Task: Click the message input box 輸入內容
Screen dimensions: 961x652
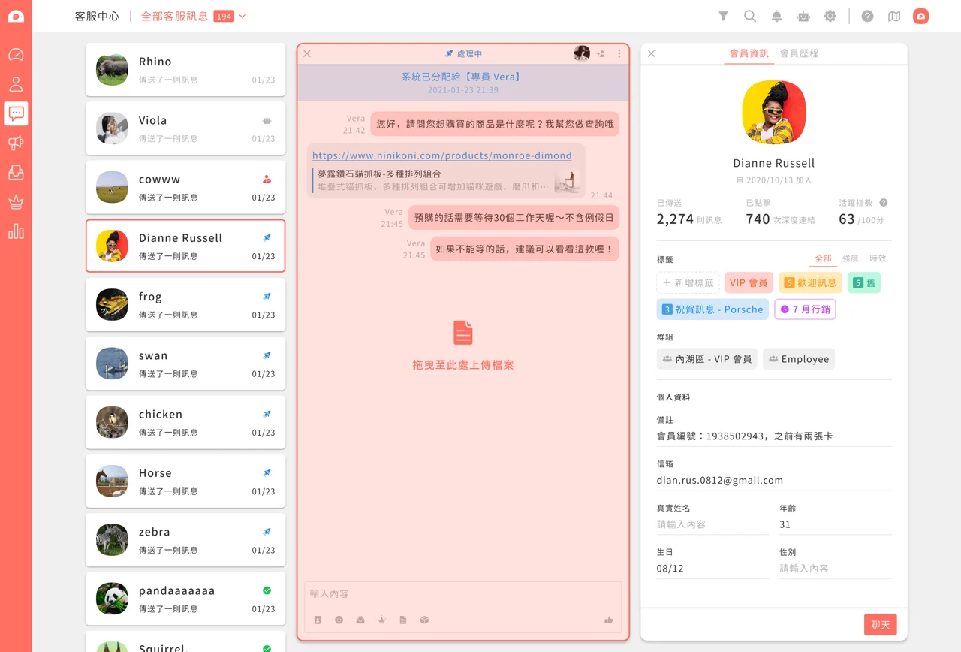Action: coord(463,594)
